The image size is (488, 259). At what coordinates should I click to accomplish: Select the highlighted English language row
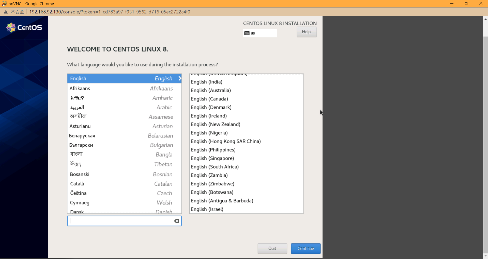tap(124, 78)
